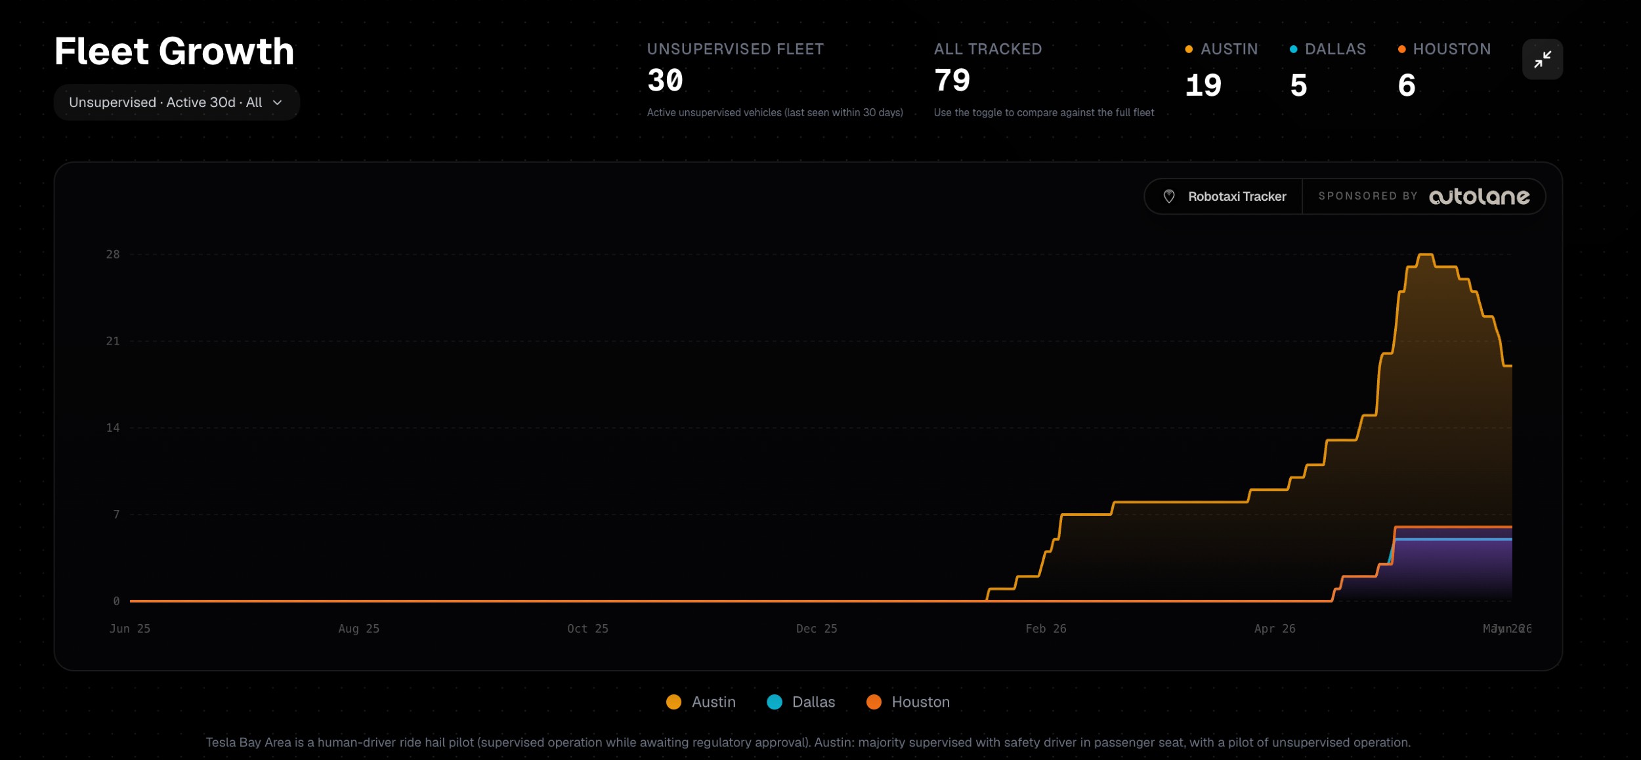Click the Dec 25 x-axis label
This screenshot has width=1641, height=760.
tap(817, 629)
